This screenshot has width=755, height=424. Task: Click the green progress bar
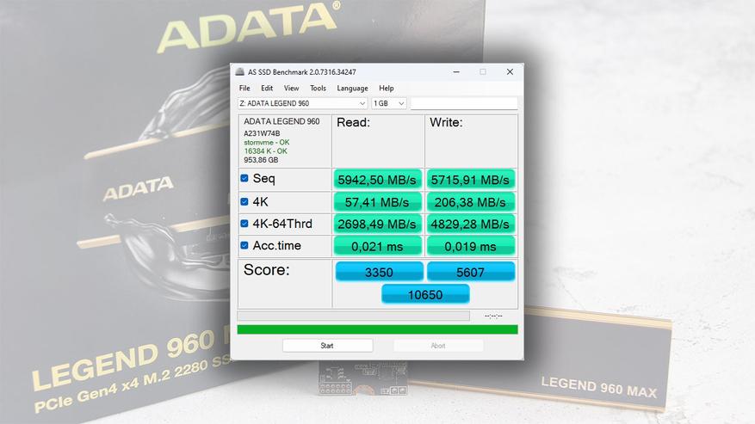click(377, 329)
